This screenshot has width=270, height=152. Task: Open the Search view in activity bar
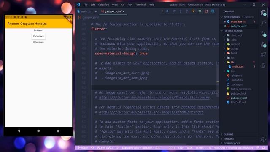pos(263,23)
